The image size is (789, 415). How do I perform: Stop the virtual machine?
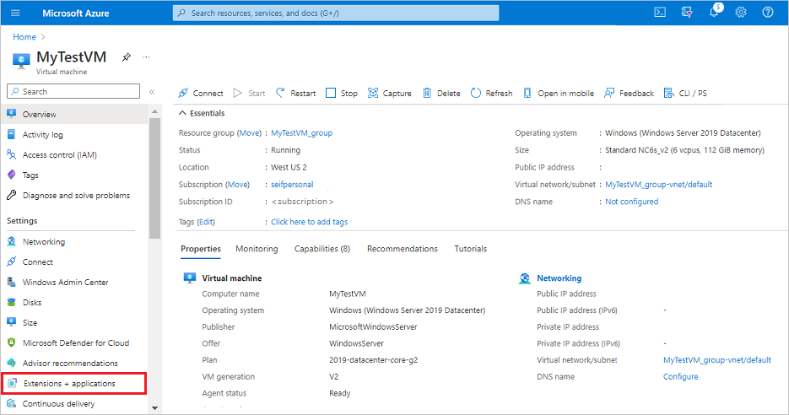click(x=342, y=94)
